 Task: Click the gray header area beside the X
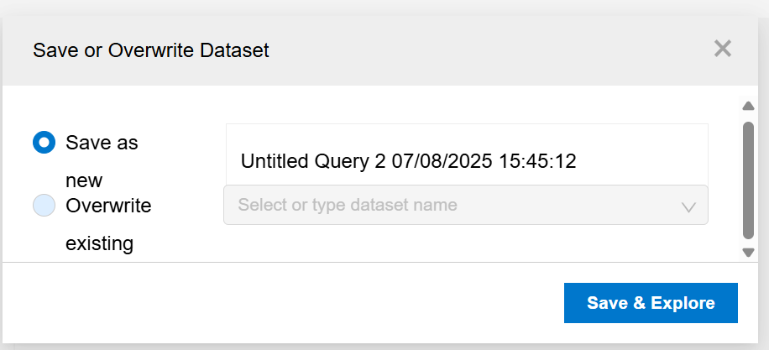490,50
